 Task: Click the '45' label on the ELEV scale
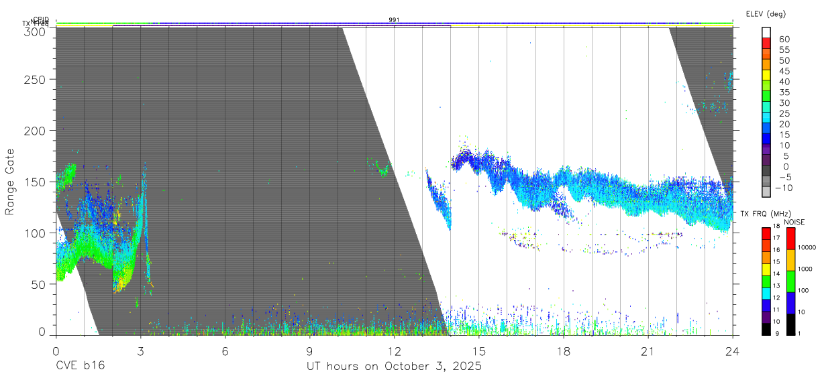pyautogui.click(x=784, y=71)
